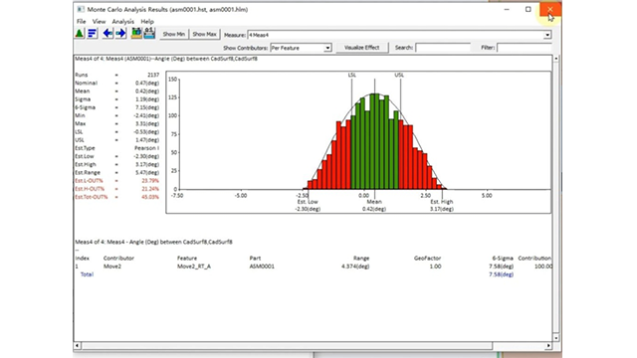This screenshot has width=637, height=358.
Task: Click the Contributor column header
Action: (118, 259)
